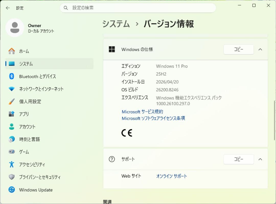This screenshot has width=276, height=204.
Task: Click システム breadcrumb in the header
Action: 116,24
